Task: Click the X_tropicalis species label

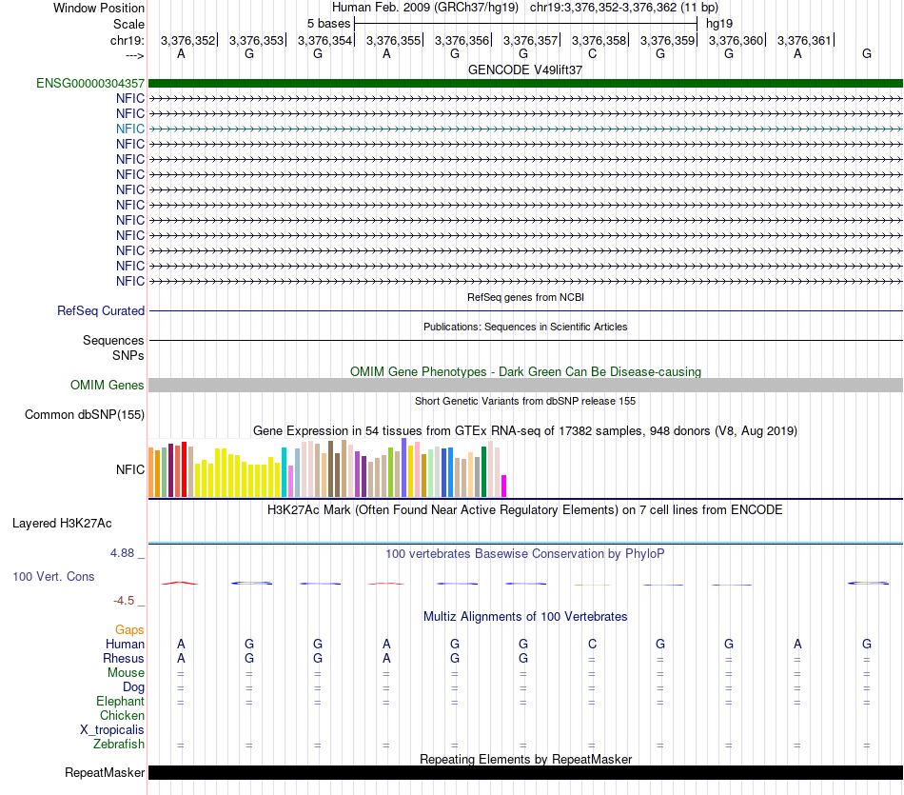Action: pos(112,730)
